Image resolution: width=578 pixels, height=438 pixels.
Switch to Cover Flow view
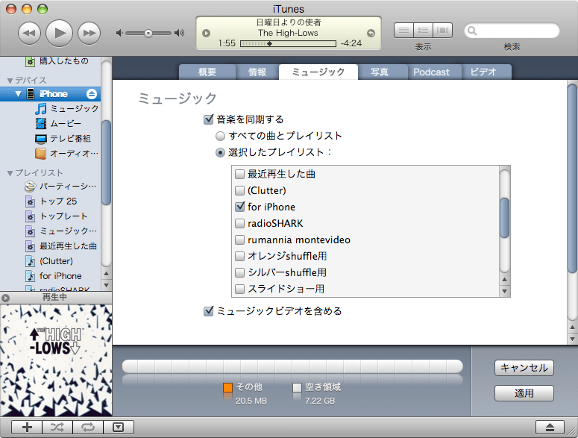pyautogui.click(x=443, y=31)
